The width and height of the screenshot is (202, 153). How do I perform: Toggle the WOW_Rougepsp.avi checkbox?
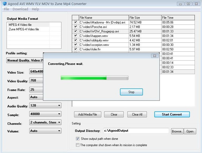pyautogui.click(x=75, y=31)
